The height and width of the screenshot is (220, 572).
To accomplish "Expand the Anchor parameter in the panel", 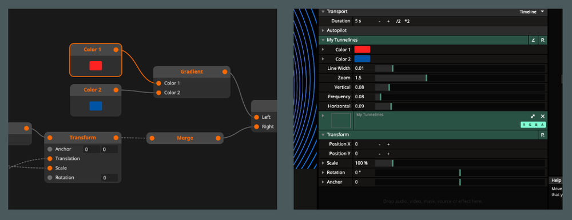I will (x=323, y=182).
